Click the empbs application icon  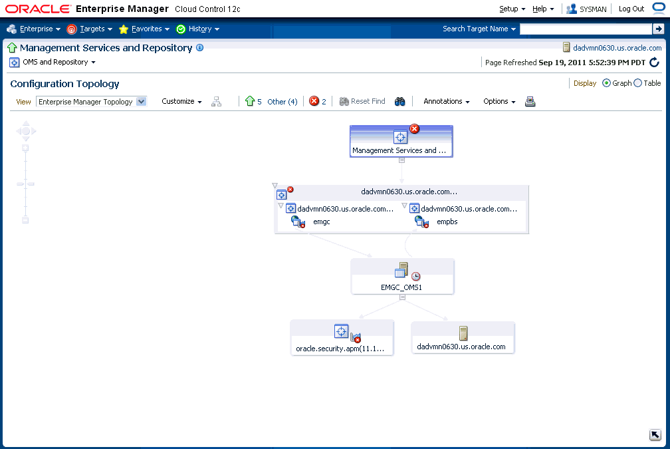coord(421,222)
